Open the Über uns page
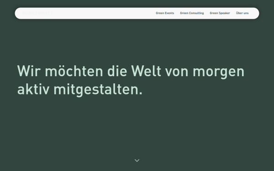Viewport: 274px width, 171px height. (x=242, y=13)
